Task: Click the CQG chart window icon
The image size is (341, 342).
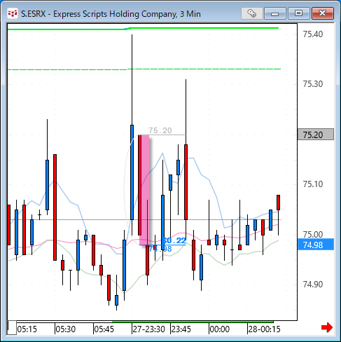Action: click(x=13, y=13)
